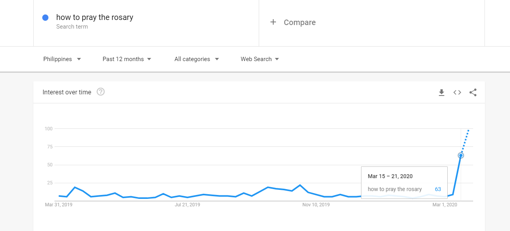The width and height of the screenshot is (510, 231).
Task: Download the Interest over time chart as CSV
Action: click(x=441, y=92)
